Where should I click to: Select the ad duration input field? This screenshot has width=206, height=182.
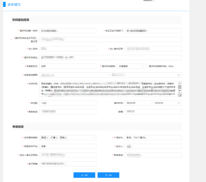click(153, 138)
